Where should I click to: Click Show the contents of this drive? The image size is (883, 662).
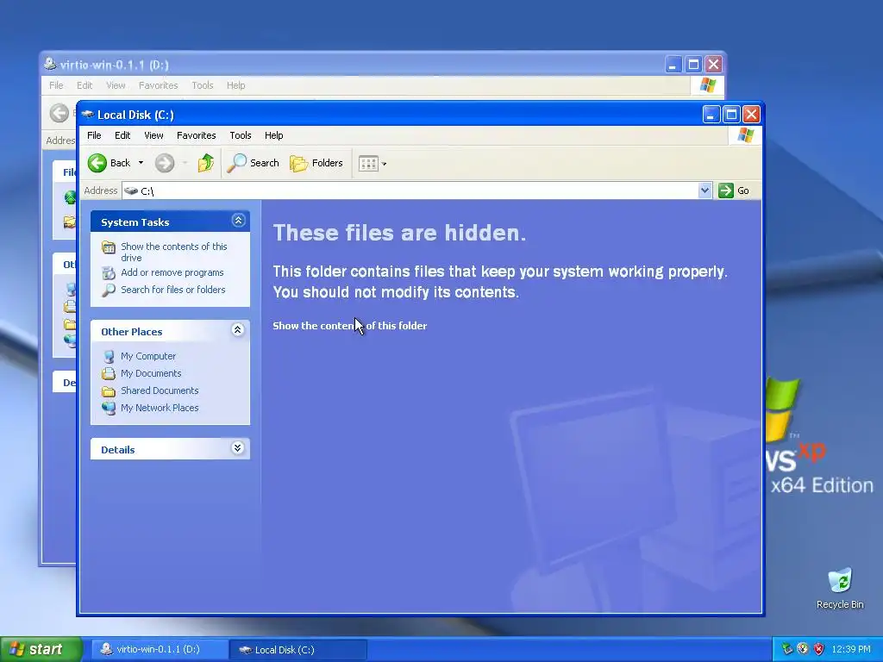[173, 253]
